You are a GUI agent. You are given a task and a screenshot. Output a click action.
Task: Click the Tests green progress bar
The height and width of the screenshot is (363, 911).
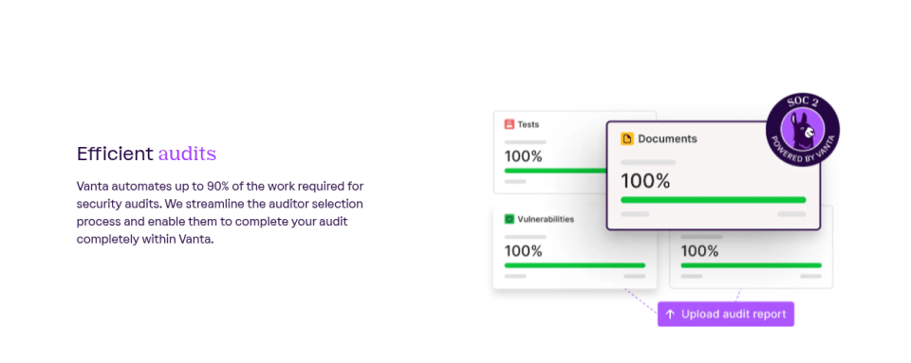click(556, 171)
